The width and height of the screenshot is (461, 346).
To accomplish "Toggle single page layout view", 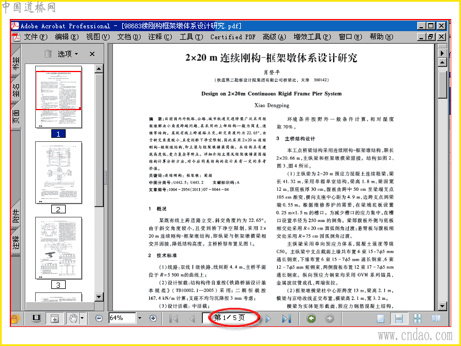I will (380, 318).
